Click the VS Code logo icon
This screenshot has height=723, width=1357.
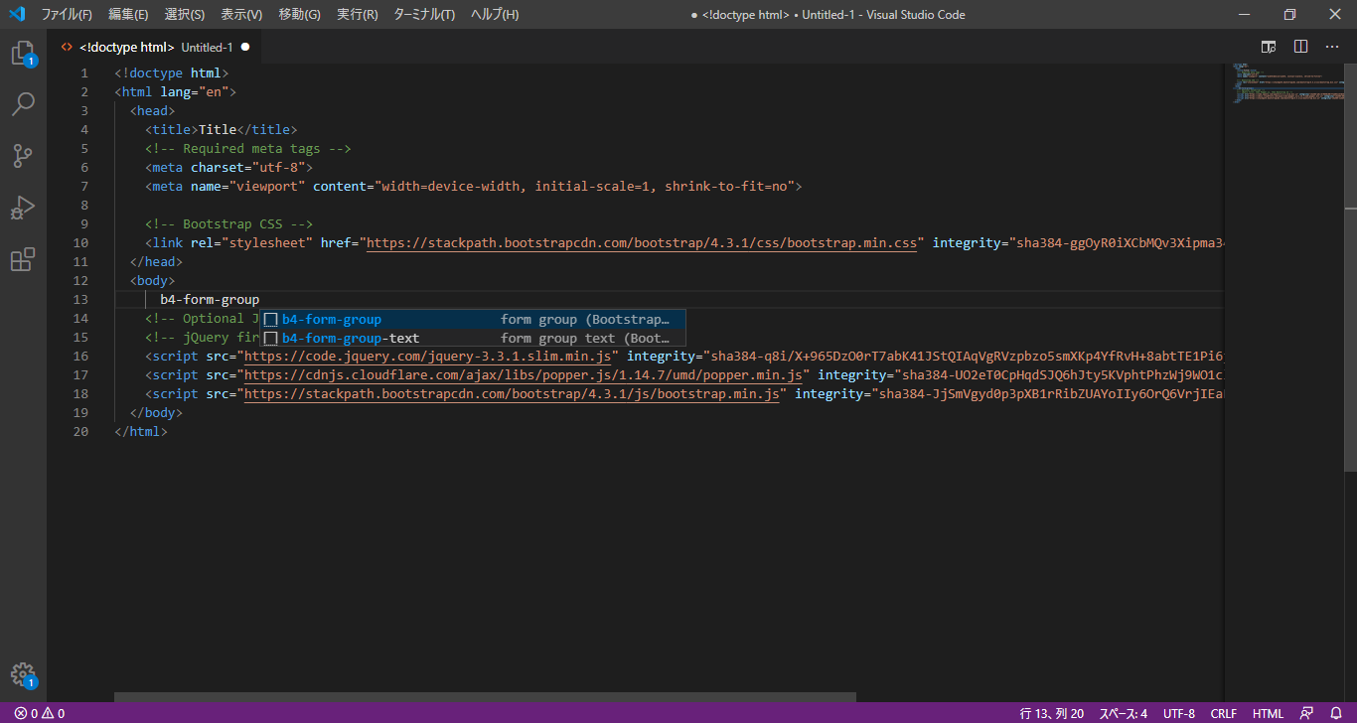[17, 14]
